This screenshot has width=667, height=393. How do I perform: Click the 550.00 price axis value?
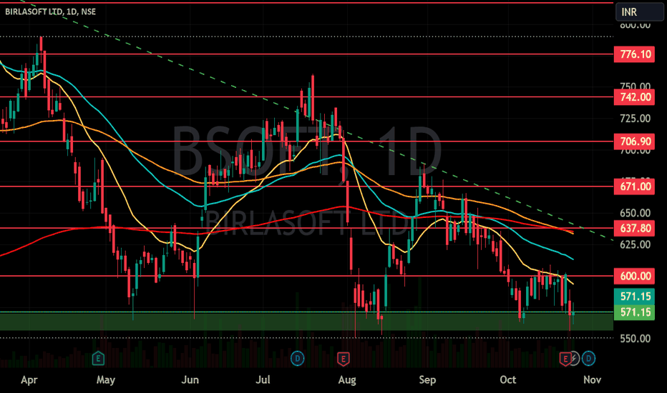tap(635, 339)
